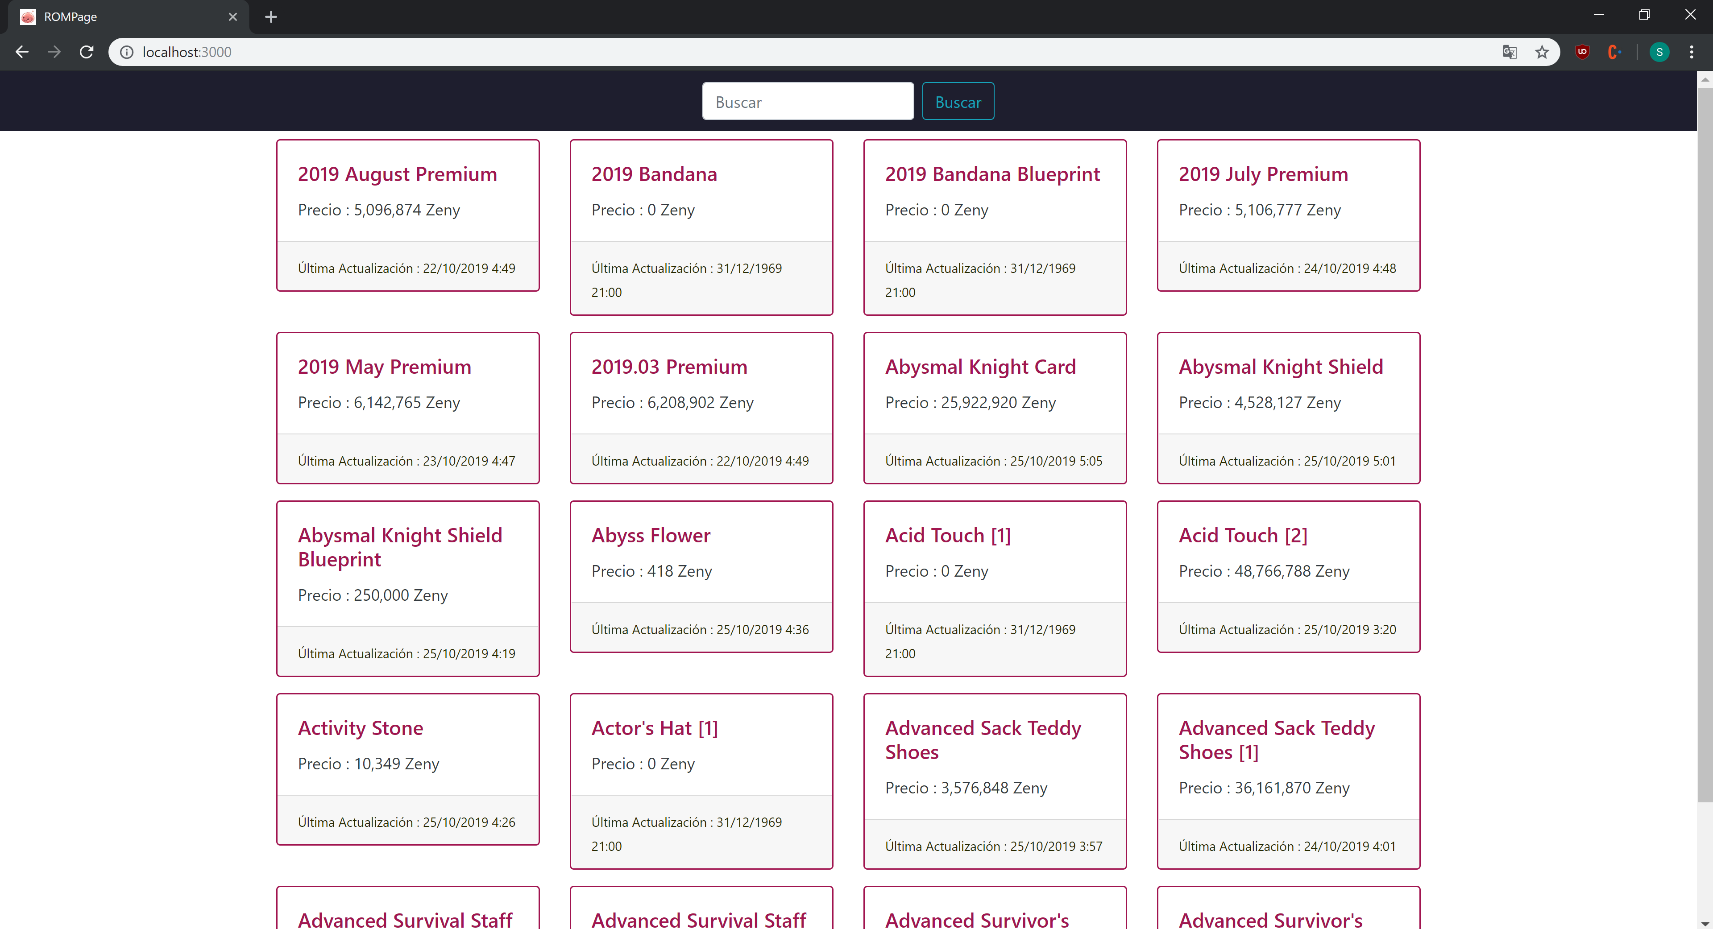The height and width of the screenshot is (929, 1713).
Task: Click the Buscar search button
Action: 958,102
